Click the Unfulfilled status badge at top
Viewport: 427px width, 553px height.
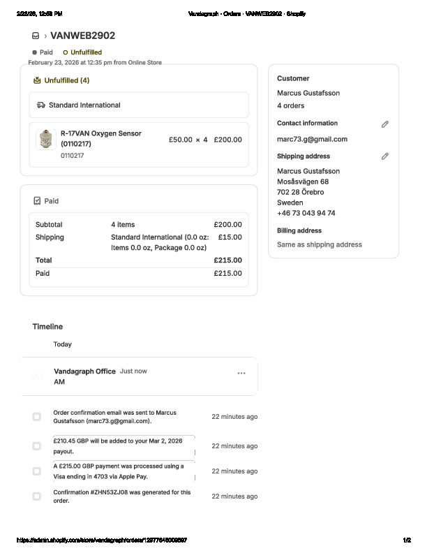[82, 52]
